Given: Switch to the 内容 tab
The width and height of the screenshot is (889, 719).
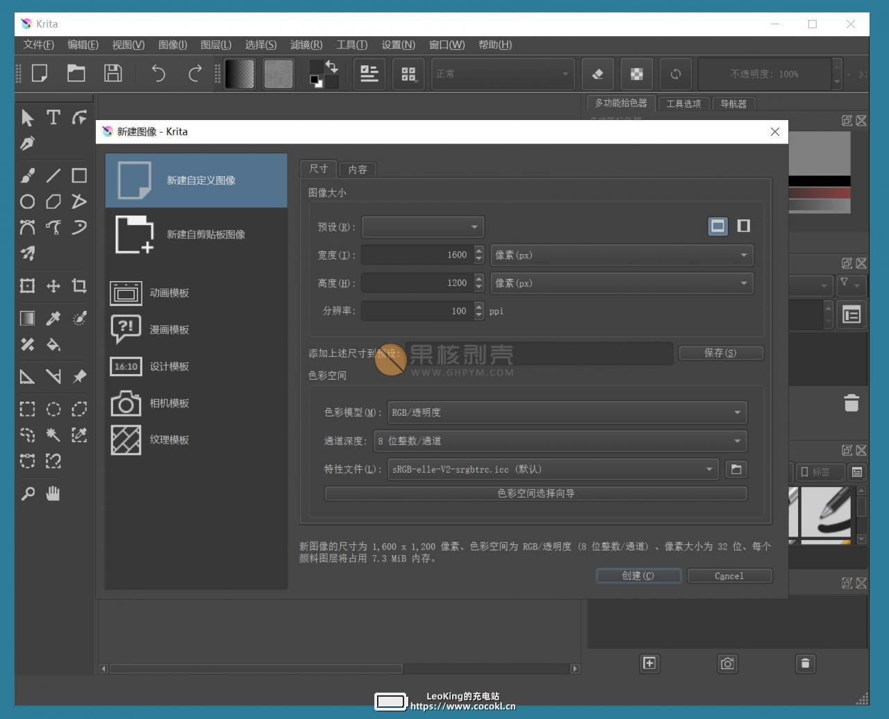Looking at the screenshot, I should (x=358, y=169).
